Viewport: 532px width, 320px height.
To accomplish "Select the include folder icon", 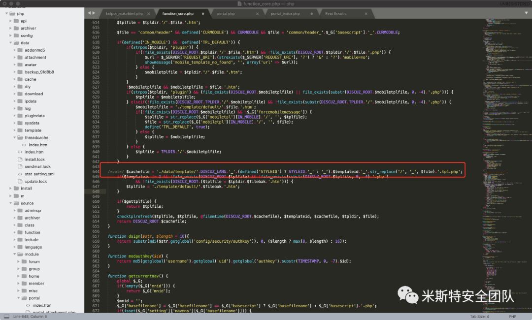I will coord(20,240).
